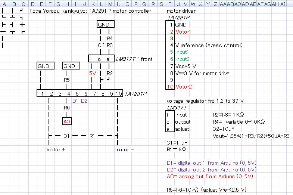This screenshot has width=293, height=195.
Task: Click 'D2= digital out 2 from Arduino' line
Action: [211, 170]
